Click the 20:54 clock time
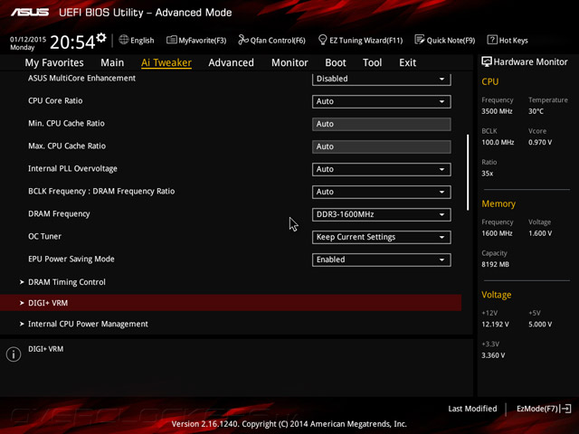 pyautogui.click(x=72, y=42)
